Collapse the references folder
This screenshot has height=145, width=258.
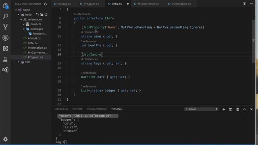21,20
